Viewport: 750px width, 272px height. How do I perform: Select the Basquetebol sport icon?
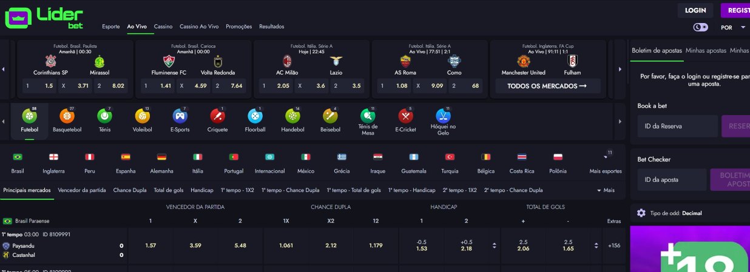pyautogui.click(x=67, y=115)
